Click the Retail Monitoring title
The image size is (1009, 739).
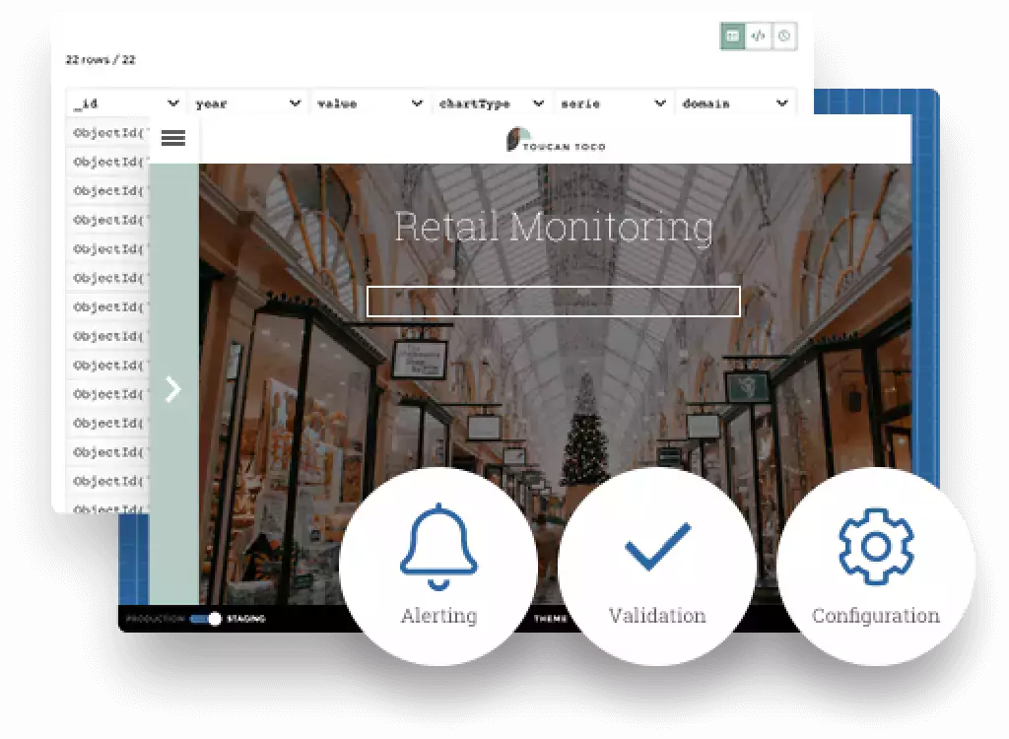[x=554, y=227]
